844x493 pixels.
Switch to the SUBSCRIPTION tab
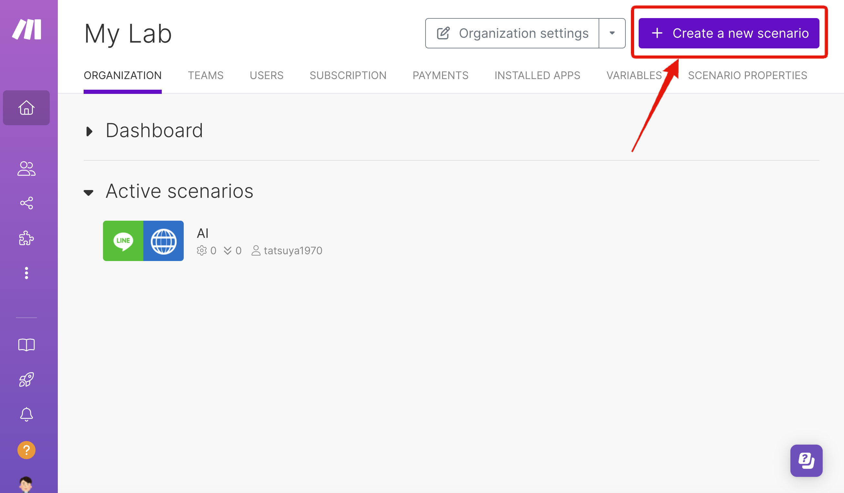coord(348,75)
